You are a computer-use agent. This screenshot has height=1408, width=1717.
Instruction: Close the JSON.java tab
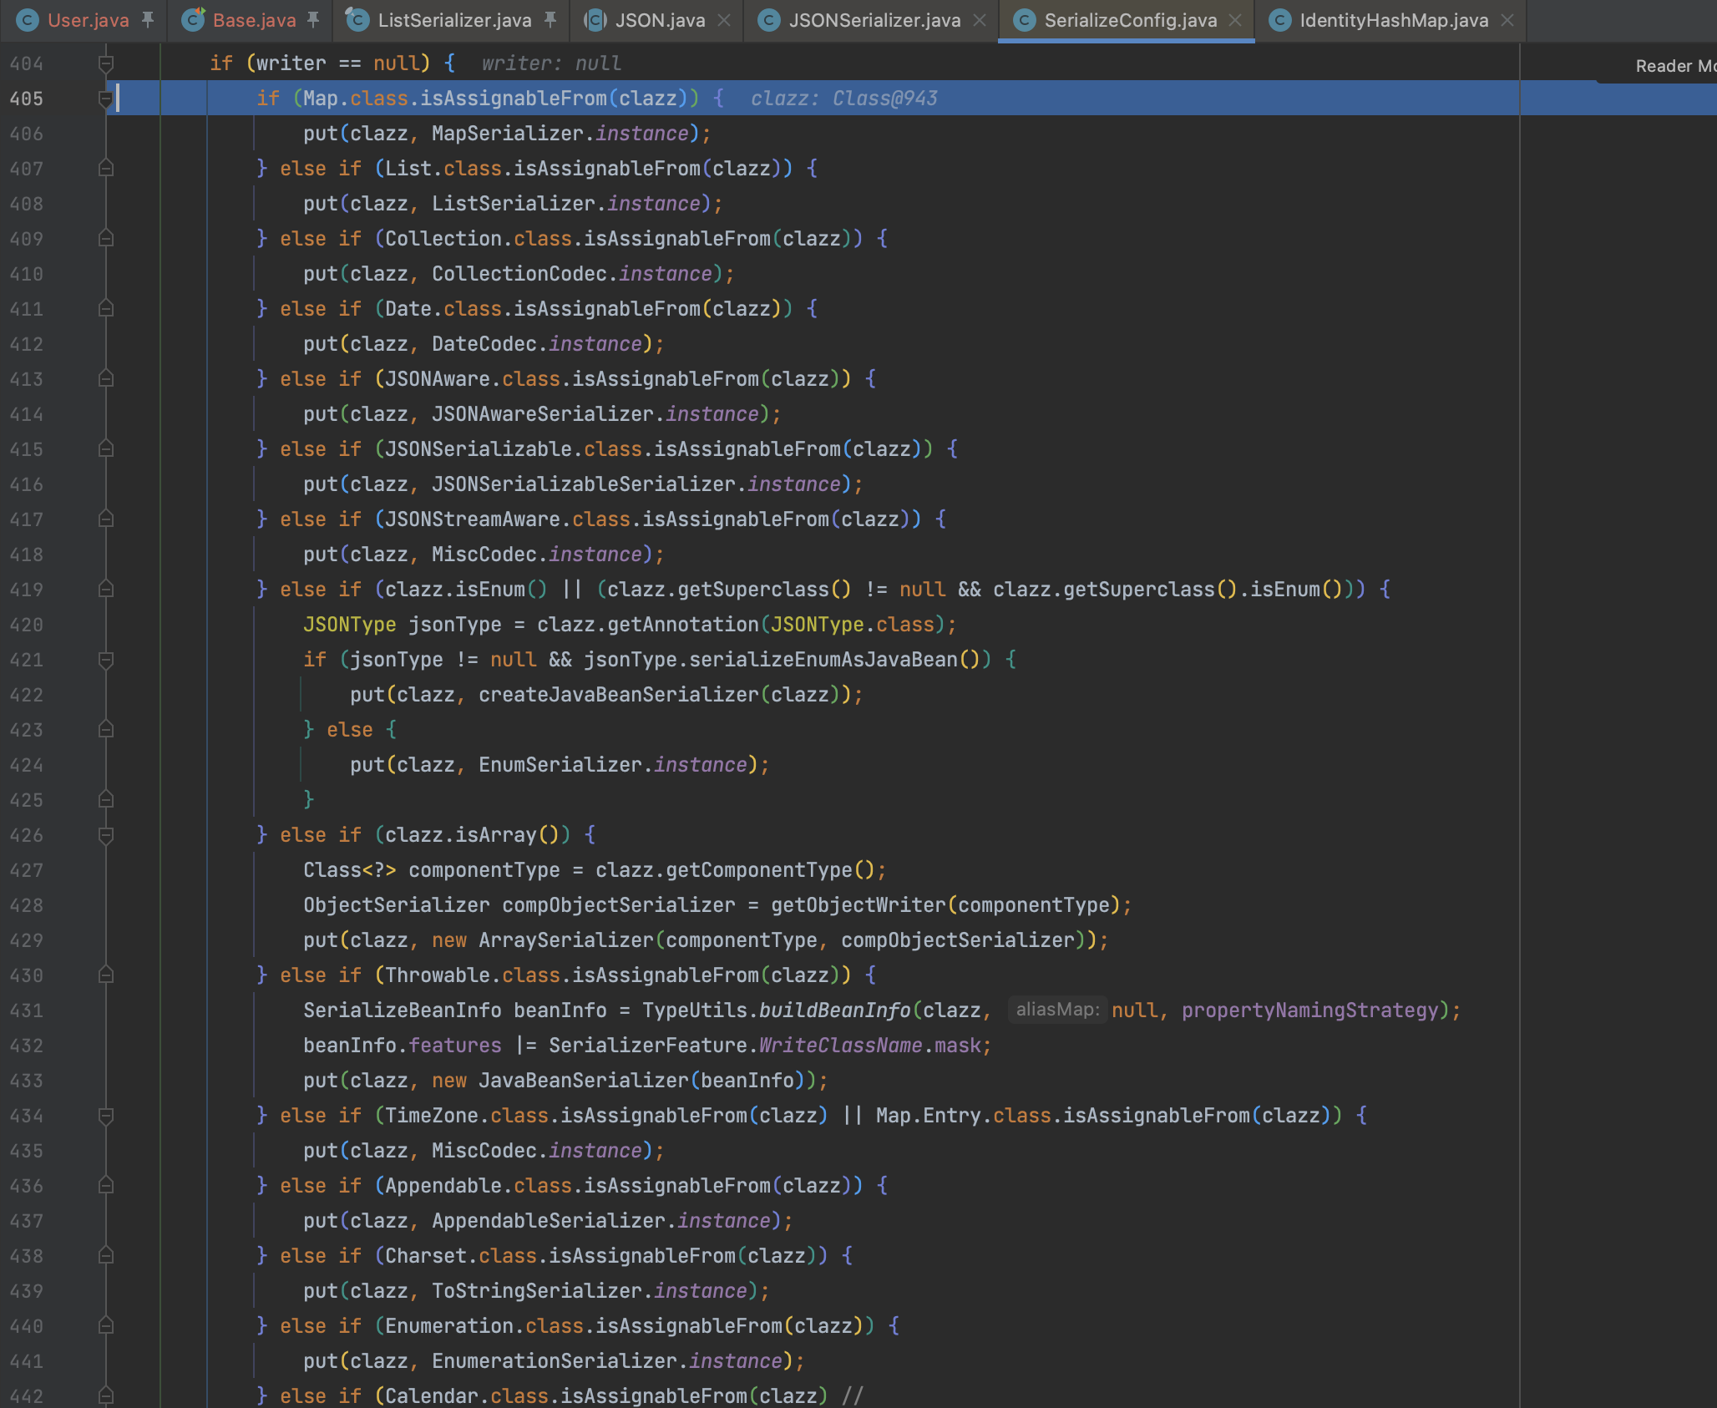pos(724,20)
